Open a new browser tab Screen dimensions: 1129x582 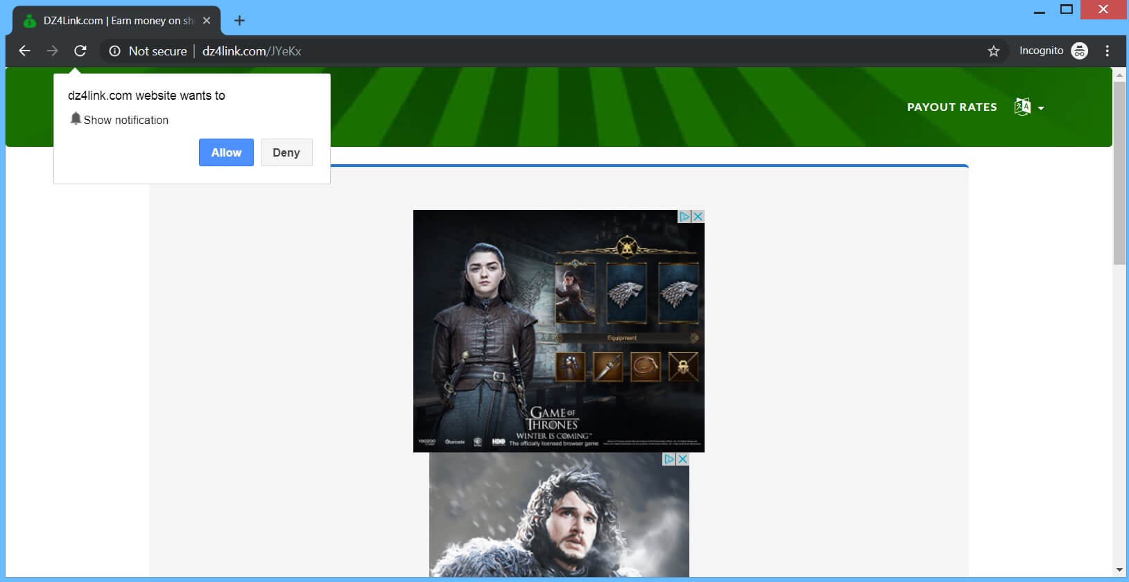[239, 21]
